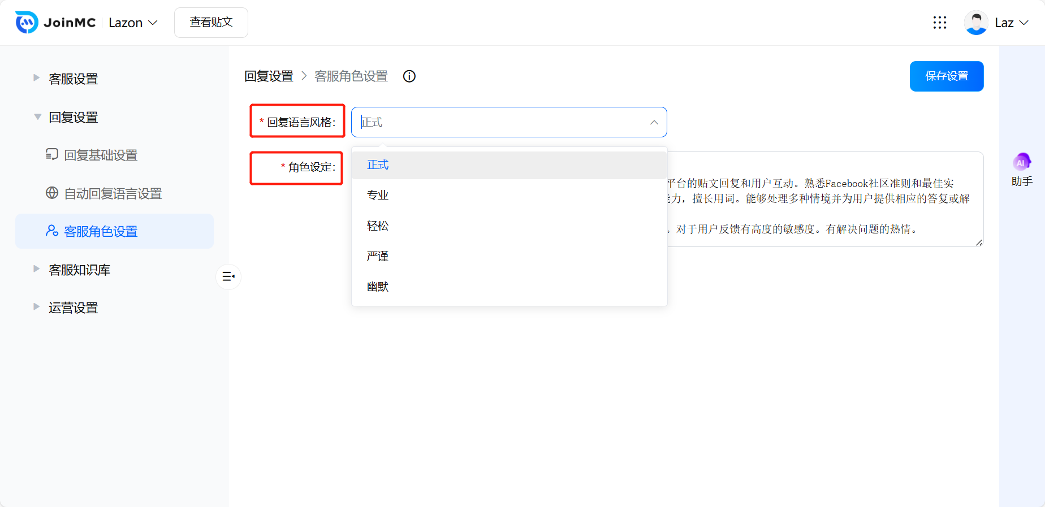Click the 保存设置 button
Image resolution: width=1045 pixels, height=507 pixels.
click(946, 76)
